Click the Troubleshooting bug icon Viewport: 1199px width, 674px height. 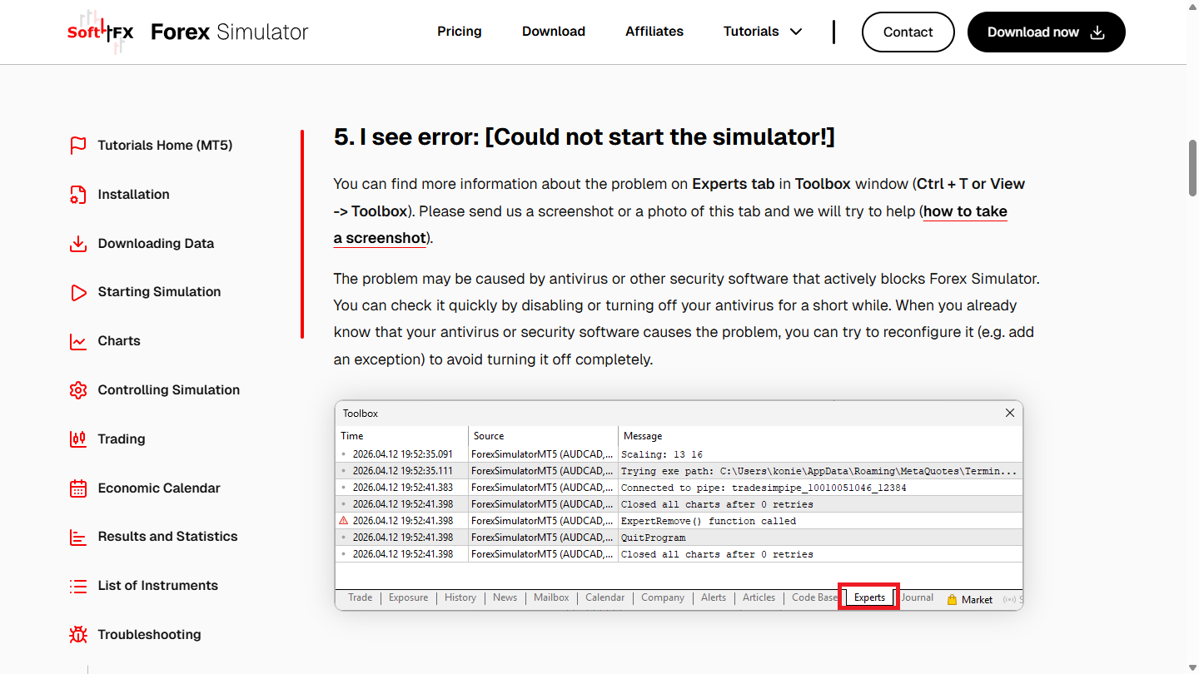(x=78, y=635)
